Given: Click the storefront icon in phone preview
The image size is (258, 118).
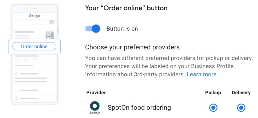Looking at the screenshot, I should [49, 35].
